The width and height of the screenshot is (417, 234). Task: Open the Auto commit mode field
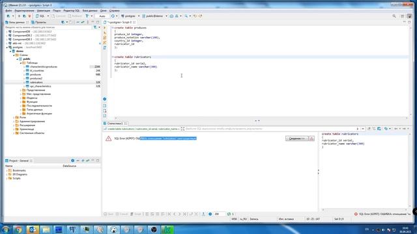pyautogui.click(x=102, y=16)
